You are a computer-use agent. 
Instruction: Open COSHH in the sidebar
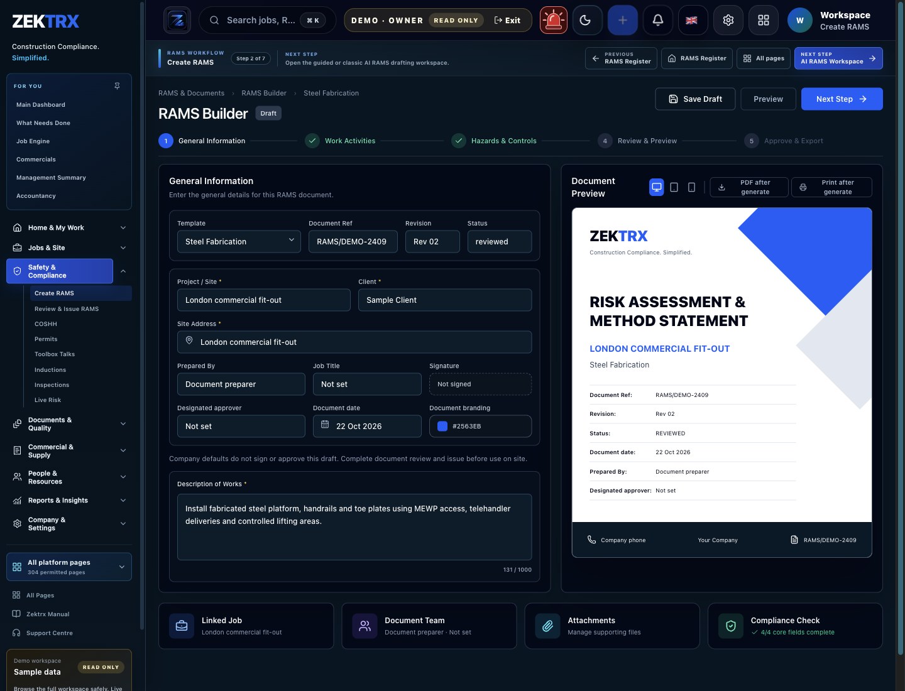pos(46,324)
